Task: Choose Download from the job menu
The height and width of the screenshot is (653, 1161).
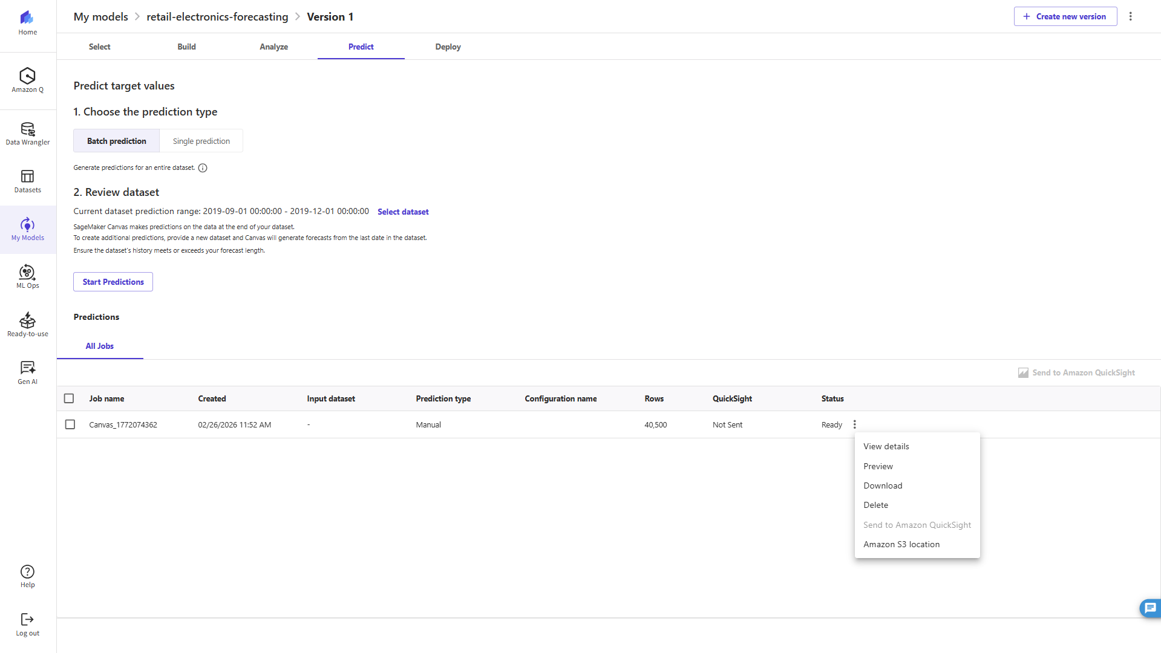Action: point(883,486)
